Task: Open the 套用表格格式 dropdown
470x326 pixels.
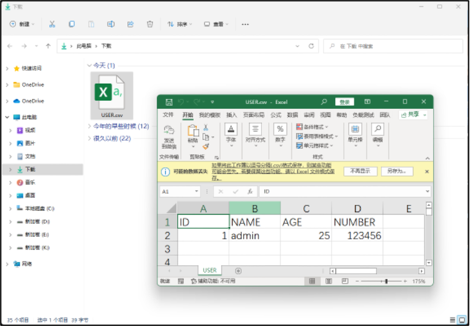Action: point(317,137)
